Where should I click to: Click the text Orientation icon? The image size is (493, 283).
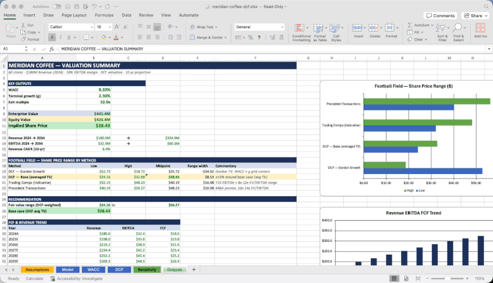tap(171, 27)
